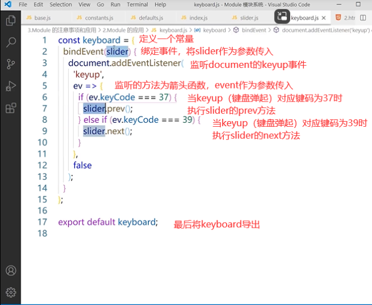
Task: Minimize the VS Code window
Action: coord(339,5)
